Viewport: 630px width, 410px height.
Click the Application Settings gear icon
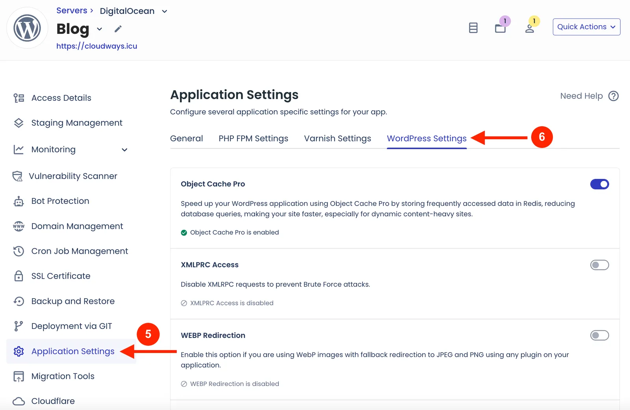[x=19, y=351]
